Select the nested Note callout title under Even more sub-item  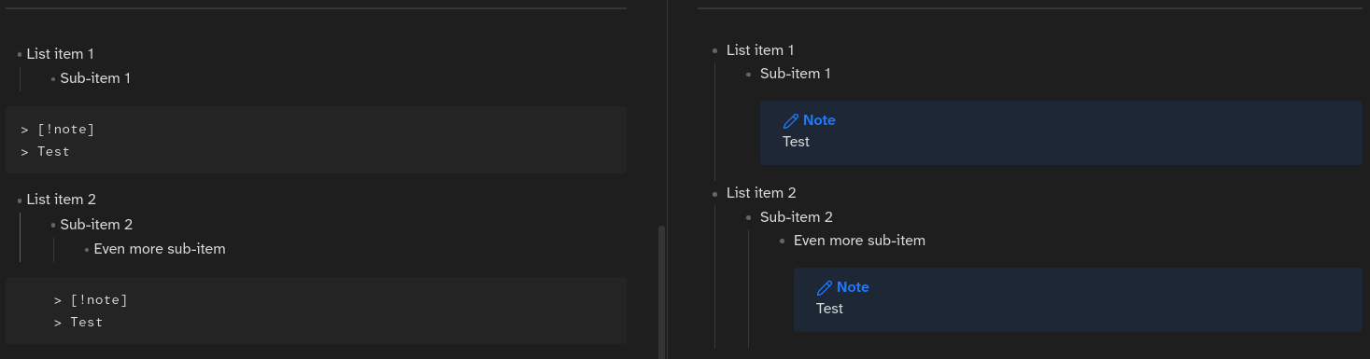[x=853, y=287]
